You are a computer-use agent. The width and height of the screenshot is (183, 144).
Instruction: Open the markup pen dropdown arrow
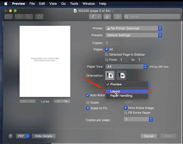click(99, 17)
